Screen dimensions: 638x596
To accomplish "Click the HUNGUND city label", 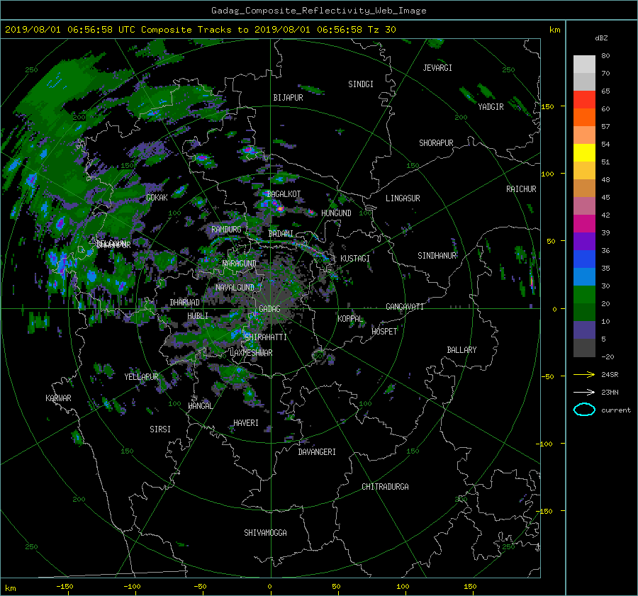I will pyautogui.click(x=336, y=213).
